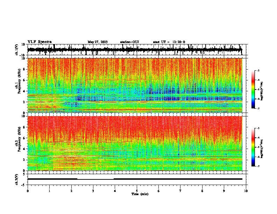Viewport: 277px width, 214px height.
Task: Click the "start UT = 12:20:0" text
Action: (169, 42)
